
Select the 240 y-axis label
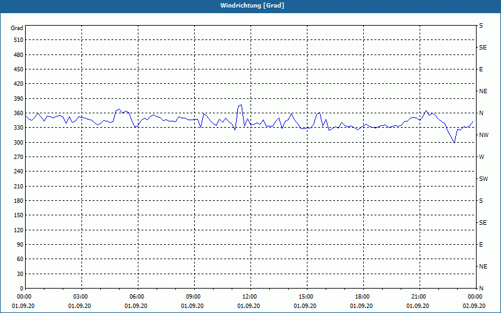click(19, 172)
